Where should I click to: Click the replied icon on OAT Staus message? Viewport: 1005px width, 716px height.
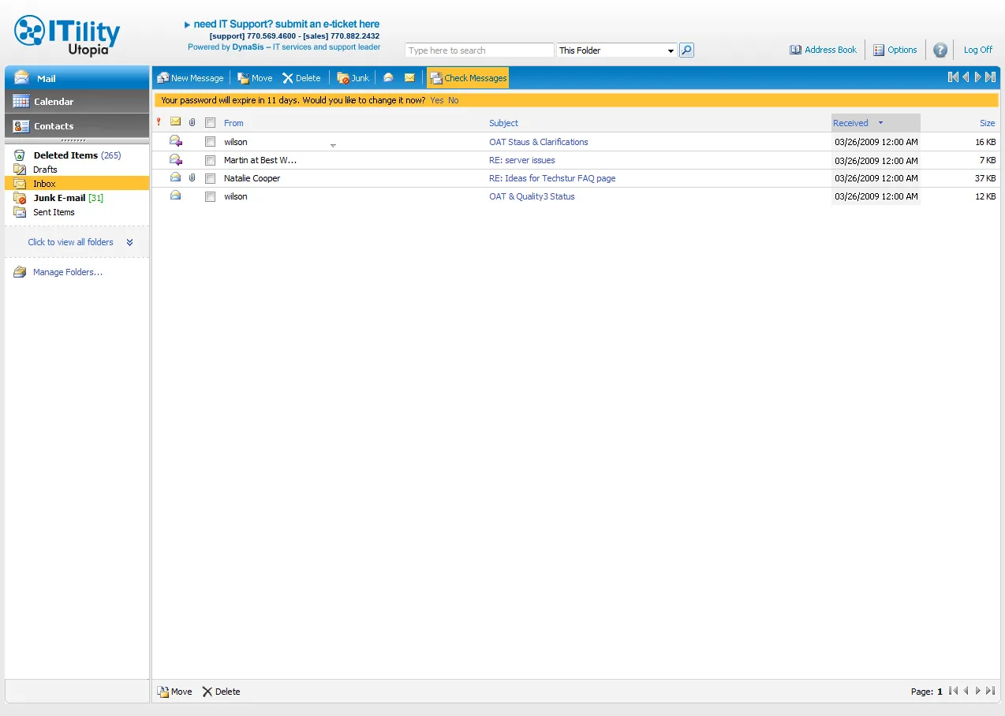pos(176,142)
